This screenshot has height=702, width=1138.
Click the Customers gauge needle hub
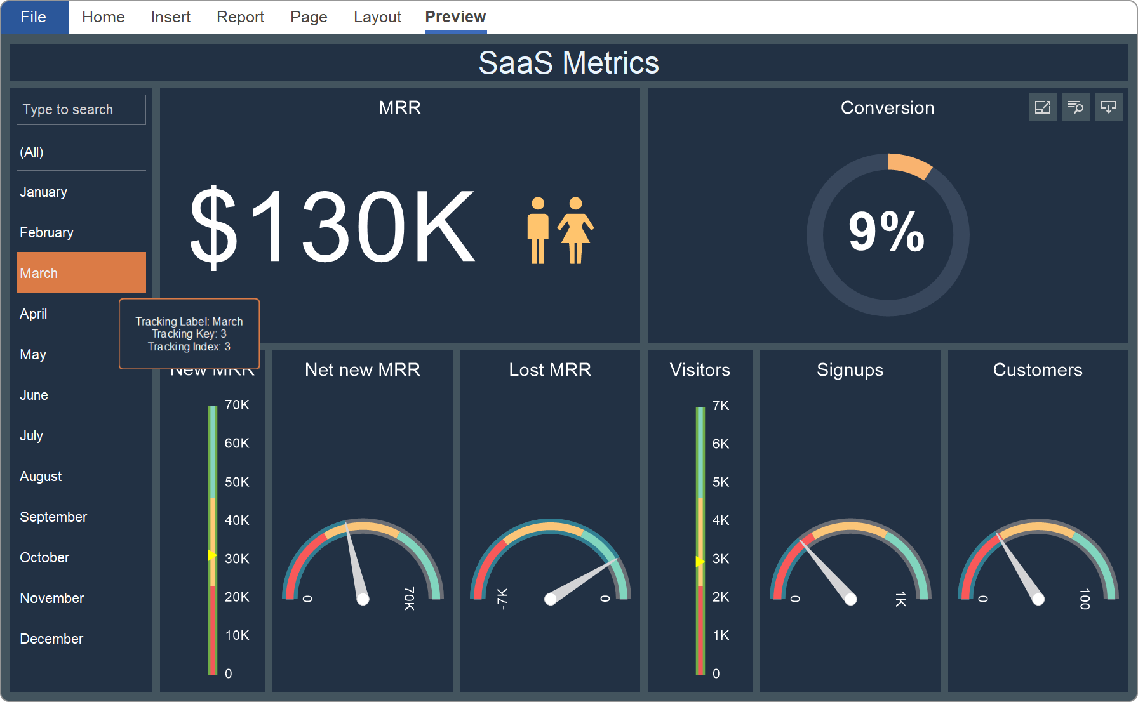pos(1038,599)
